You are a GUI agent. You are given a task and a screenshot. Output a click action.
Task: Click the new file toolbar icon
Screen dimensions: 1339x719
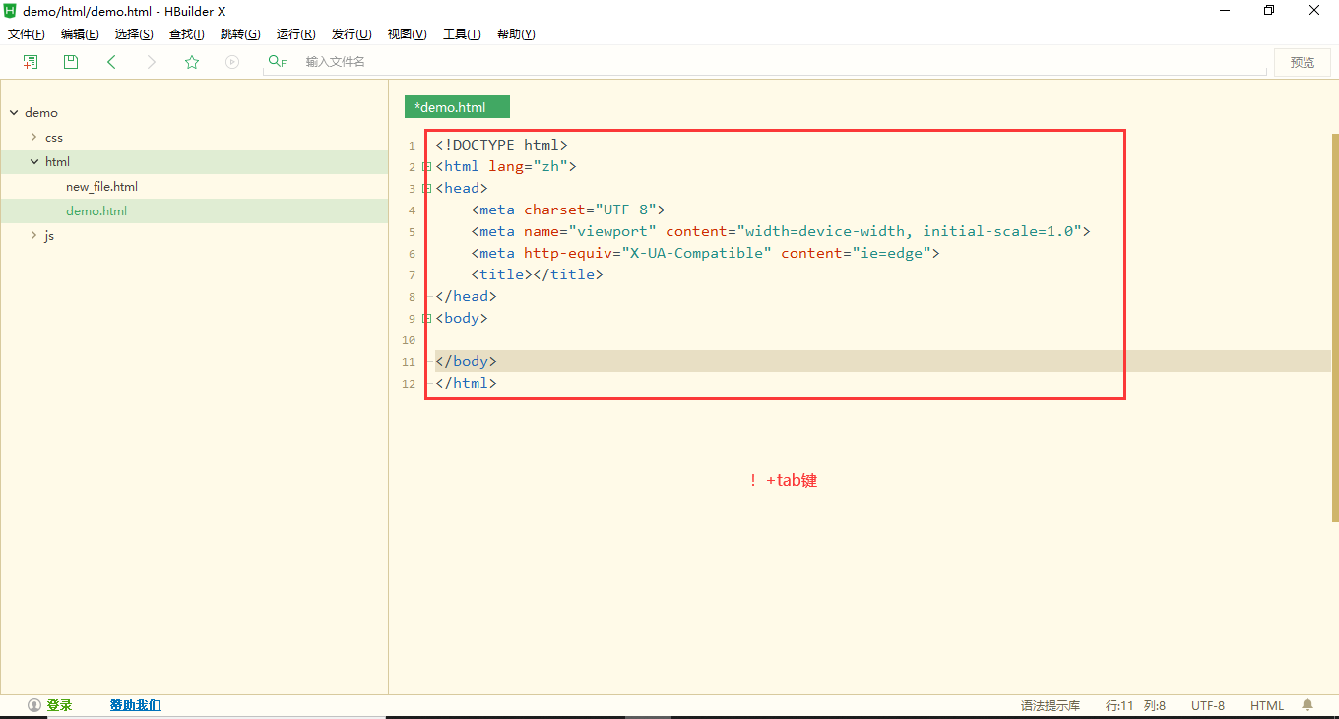31,62
